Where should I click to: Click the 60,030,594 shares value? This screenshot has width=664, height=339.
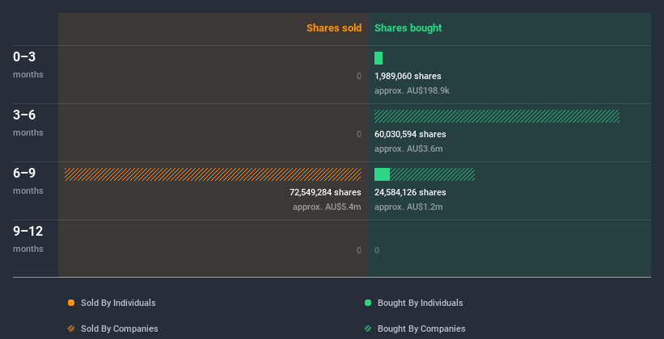[x=410, y=135]
